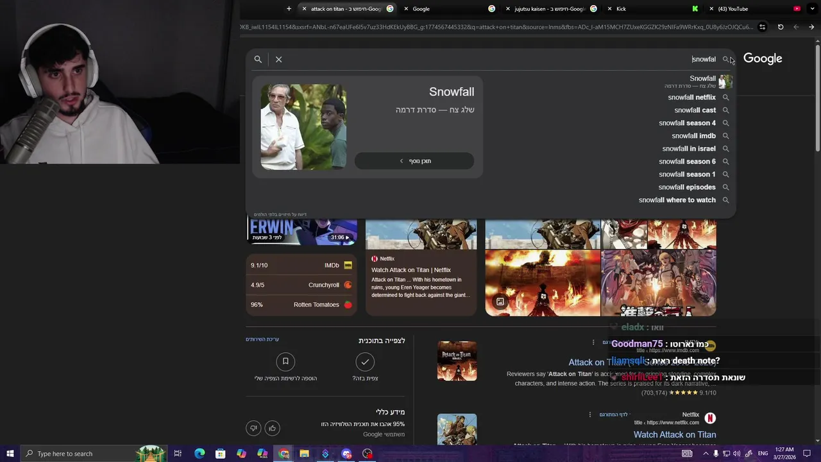Go back with the browser back arrow
Screen dimensions: 821x462
pyautogui.click(x=796, y=27)
